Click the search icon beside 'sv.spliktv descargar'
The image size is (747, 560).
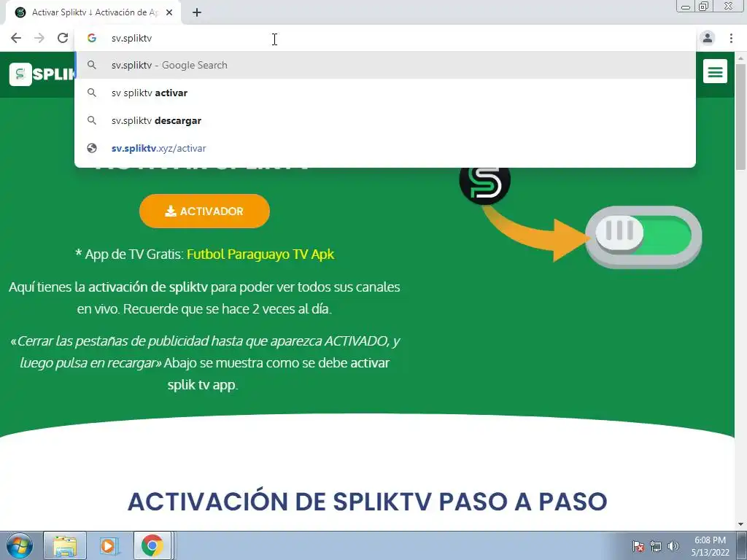tap(92, 120)
